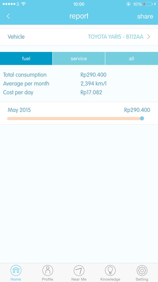Image resolution: width=158 pixels, height=282 pixels.
Task: Tap the back arrow icon
Action: click(8, 16)
